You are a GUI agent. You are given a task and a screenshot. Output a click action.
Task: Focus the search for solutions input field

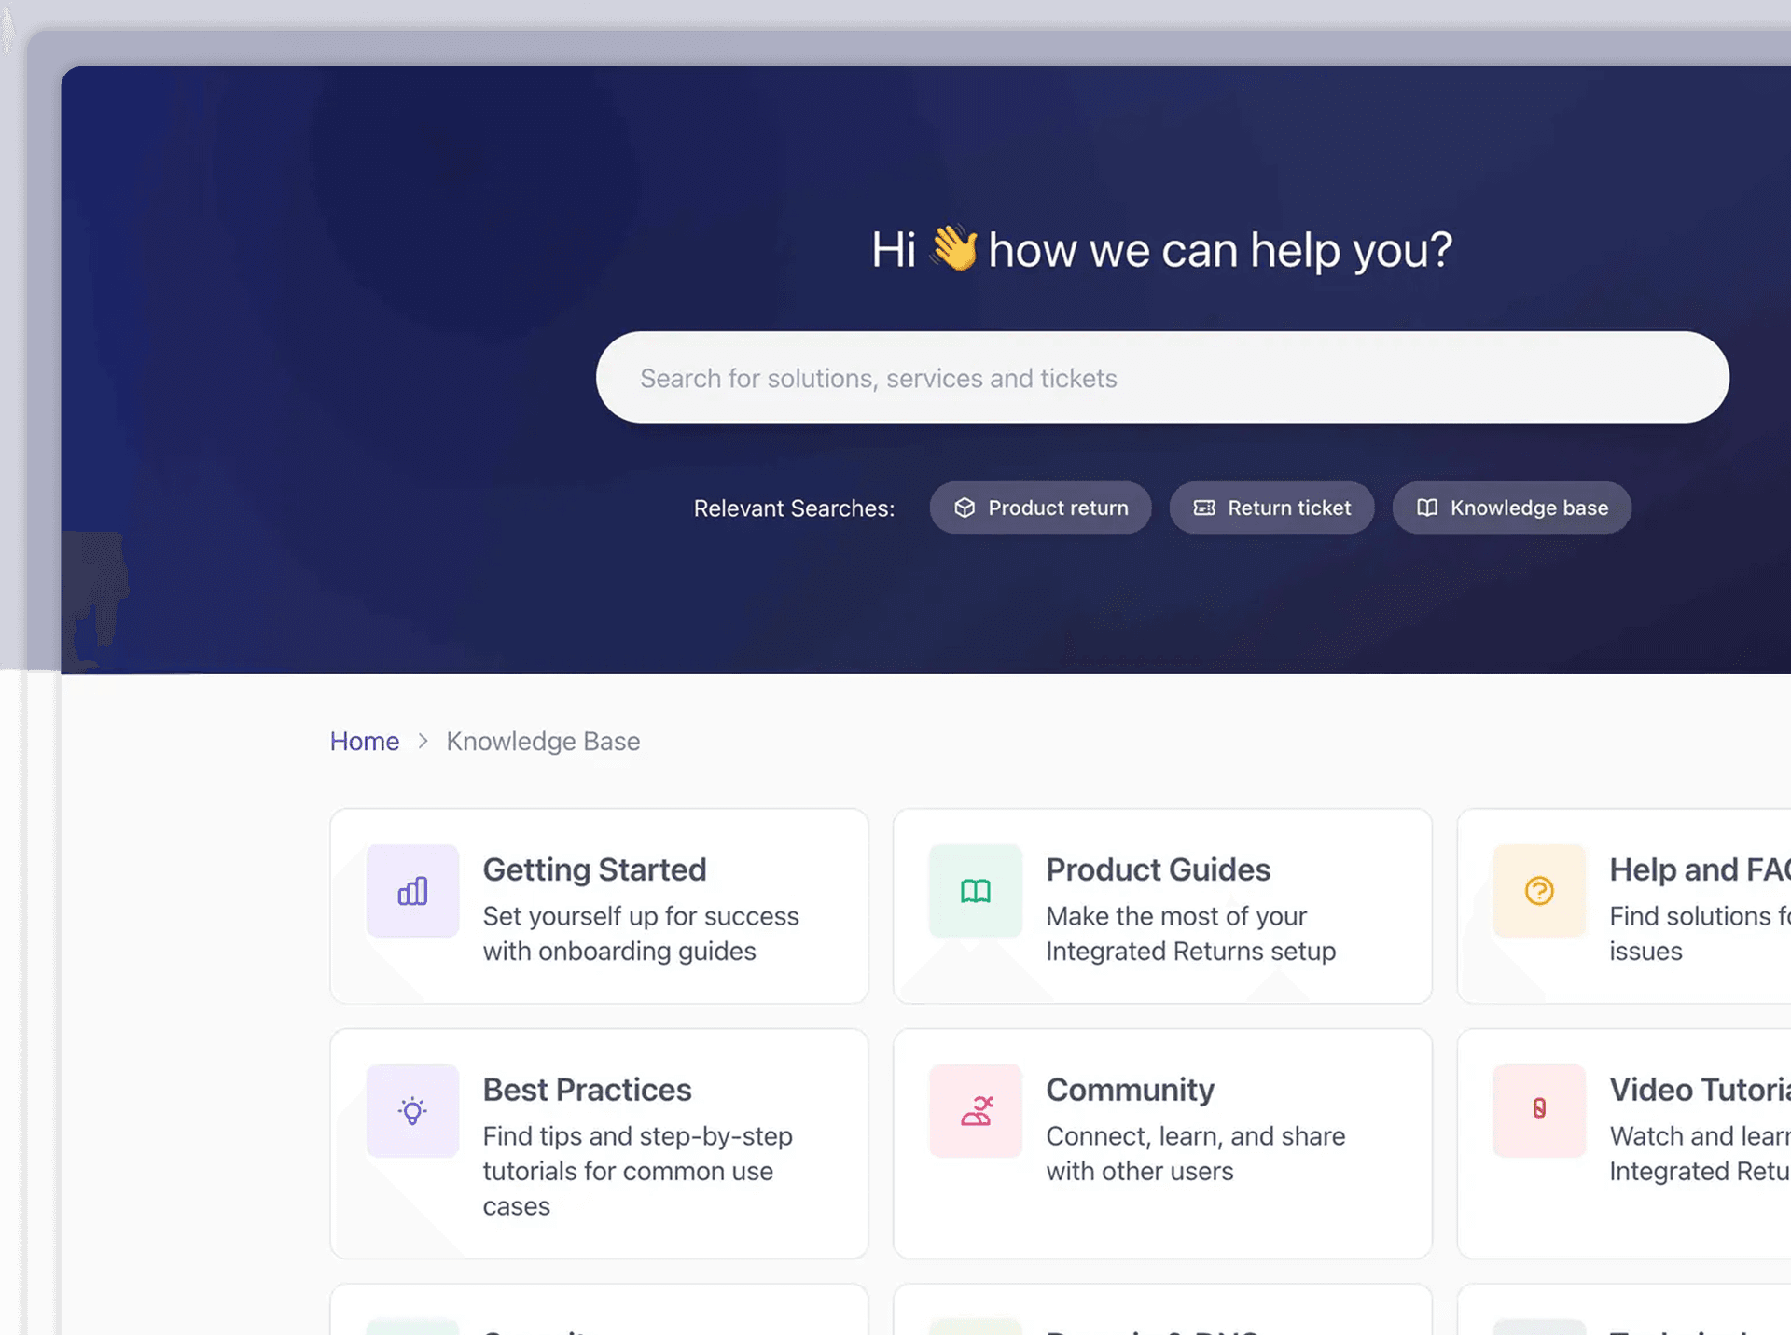coord(1161,378)
